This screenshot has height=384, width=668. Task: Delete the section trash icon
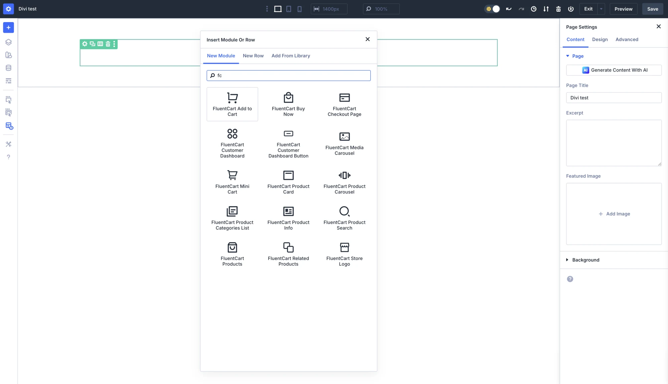pyautogui.click(x=108, y=44)
